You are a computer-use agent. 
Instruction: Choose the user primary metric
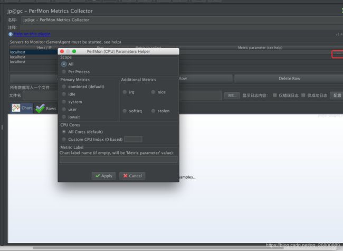coord(64,109)
